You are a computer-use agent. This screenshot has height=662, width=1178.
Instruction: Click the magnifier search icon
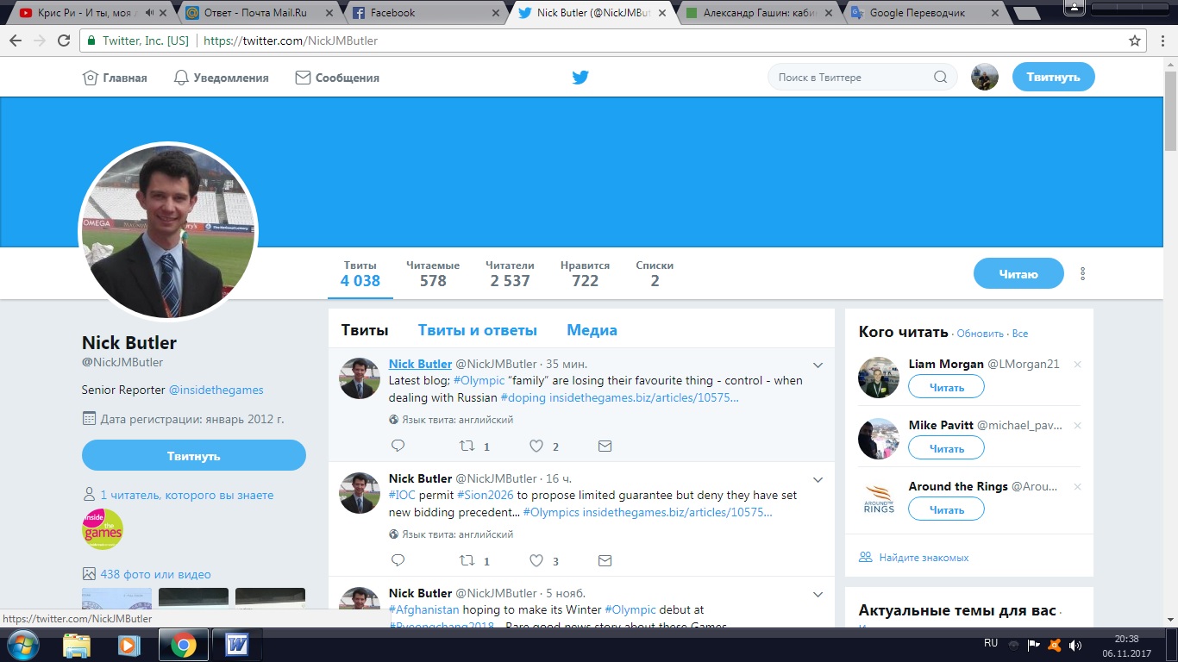(x=940, y=78)
